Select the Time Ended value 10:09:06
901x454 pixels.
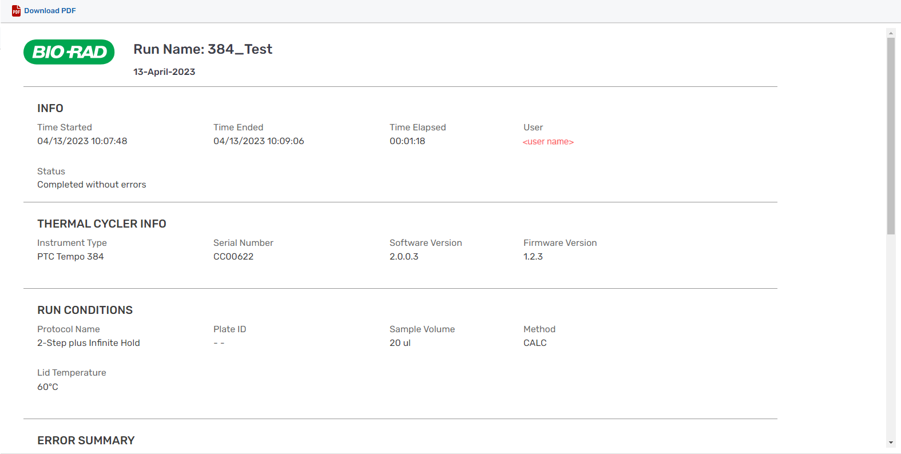coord(259,141)
